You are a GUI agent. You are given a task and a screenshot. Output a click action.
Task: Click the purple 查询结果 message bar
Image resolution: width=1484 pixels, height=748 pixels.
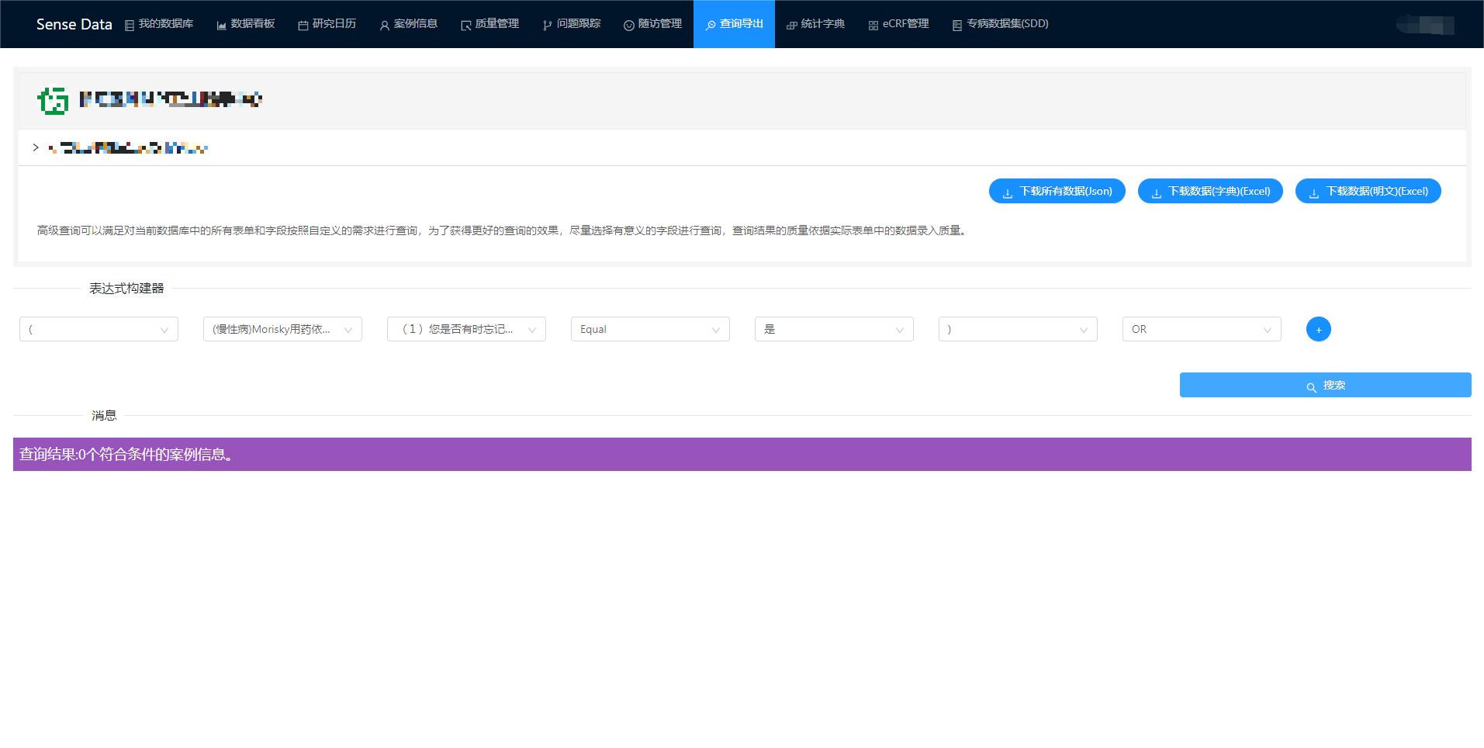742,454
